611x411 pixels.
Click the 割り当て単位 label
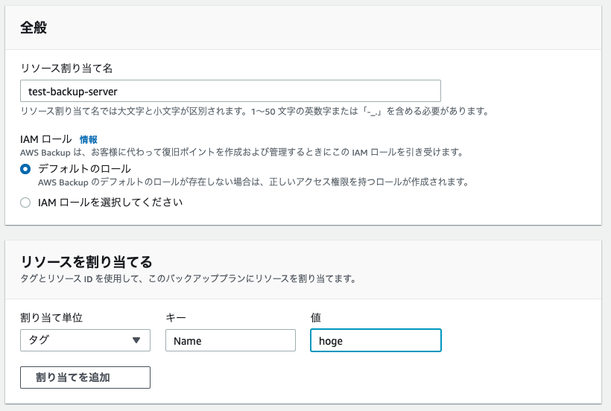coord(51,318)
